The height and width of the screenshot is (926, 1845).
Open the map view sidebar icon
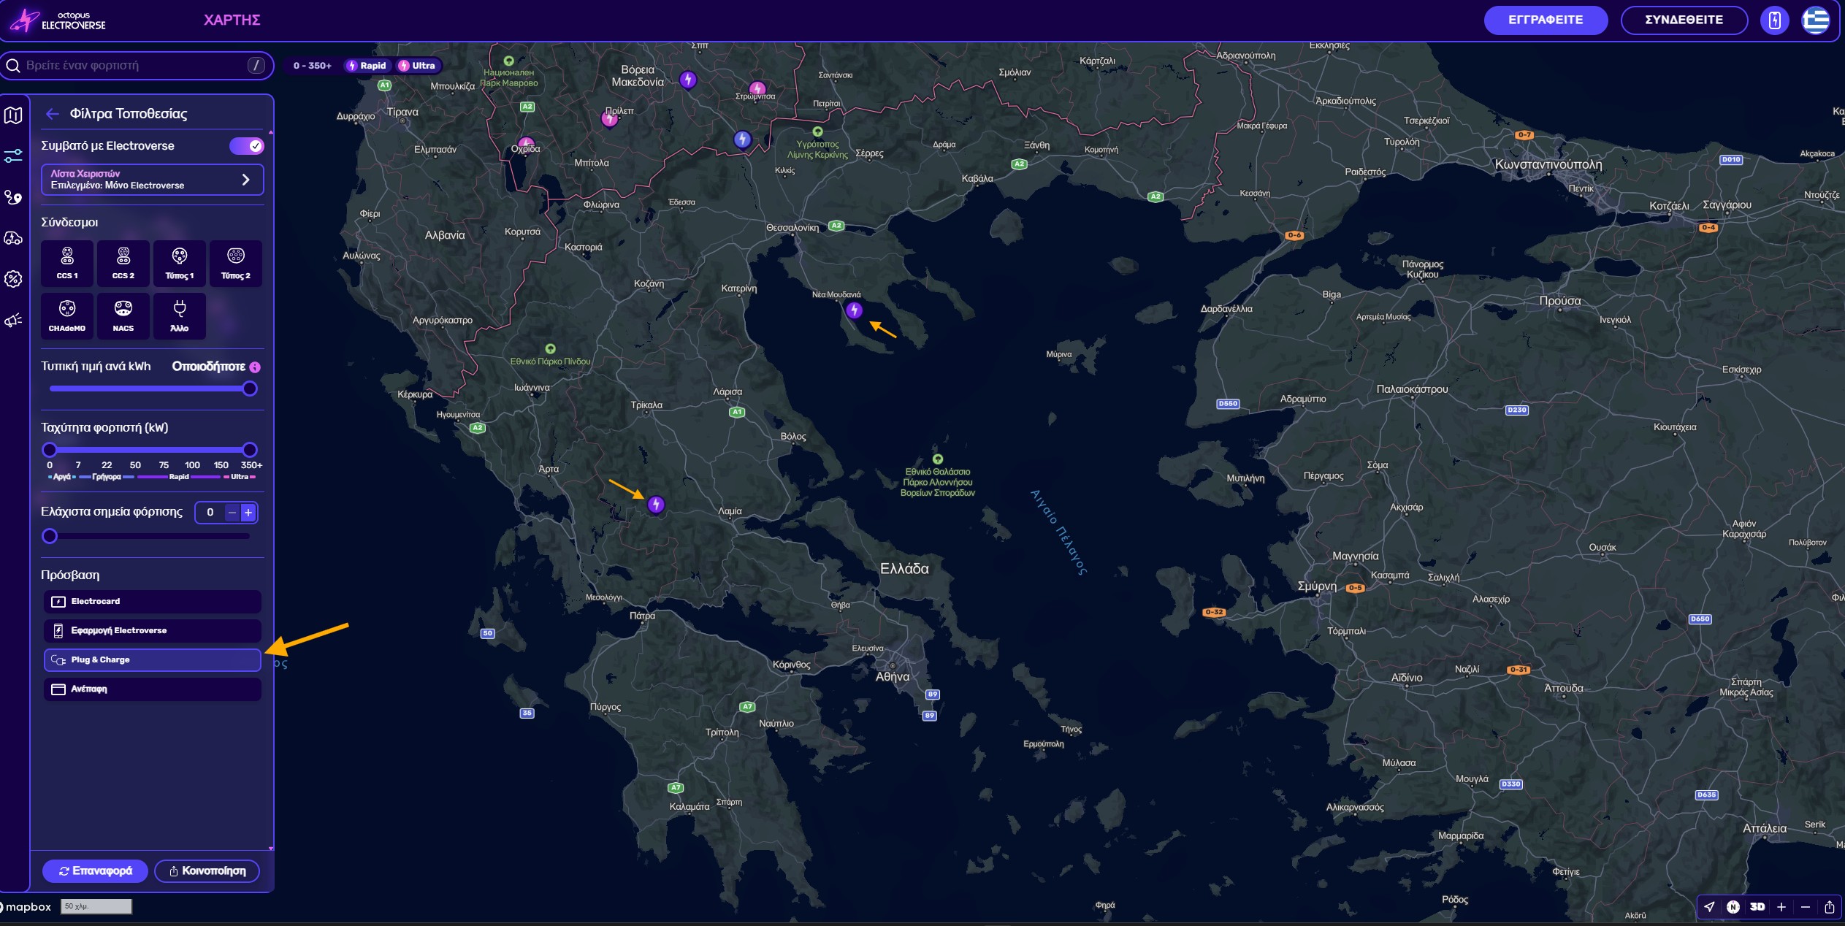(13, 115)
